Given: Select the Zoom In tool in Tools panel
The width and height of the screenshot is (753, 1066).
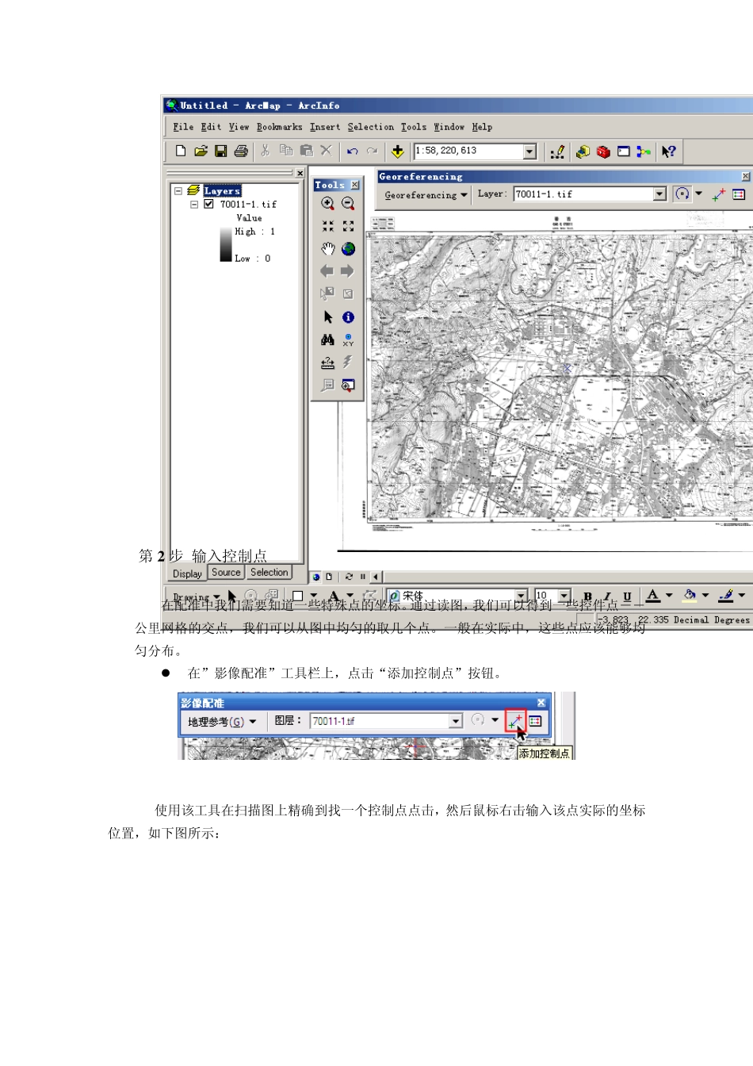Looking at the screenshot, I should point(327,204).
